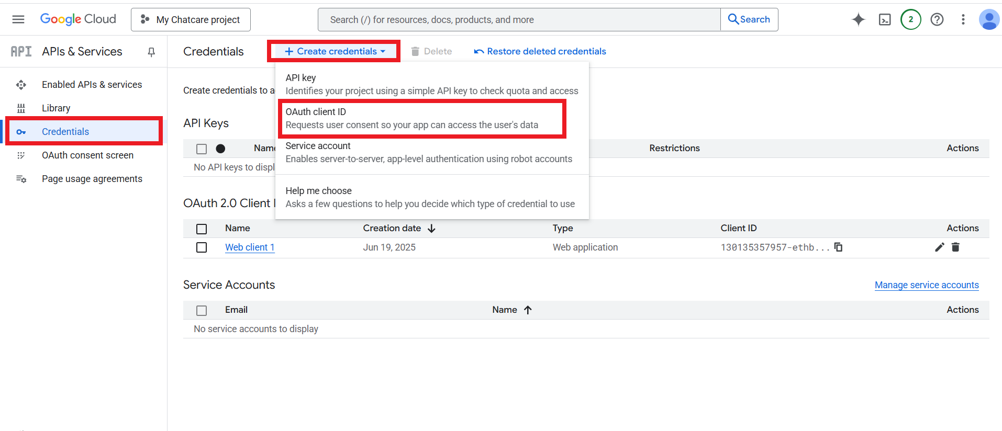
Task: Click the restore undo arrow icon
Action: tap(478, 51)
